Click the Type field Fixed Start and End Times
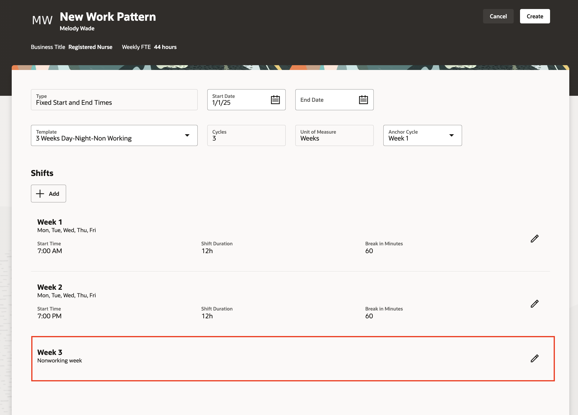Image resolution: width=578 pixels, height=415 pixels. [114, 100]
